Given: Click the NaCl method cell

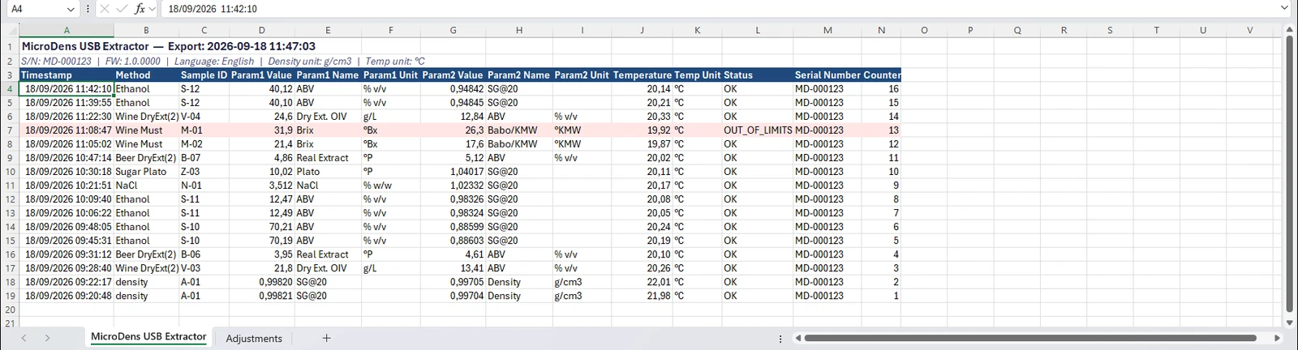Looking at the screenshot, I should tap(146, 186).
